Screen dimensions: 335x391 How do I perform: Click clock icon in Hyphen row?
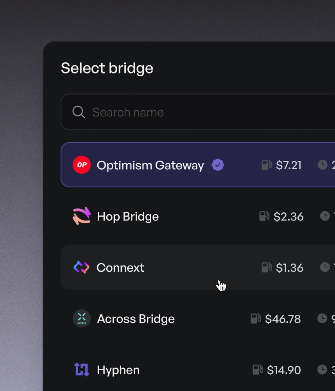(x=322, y=369)
